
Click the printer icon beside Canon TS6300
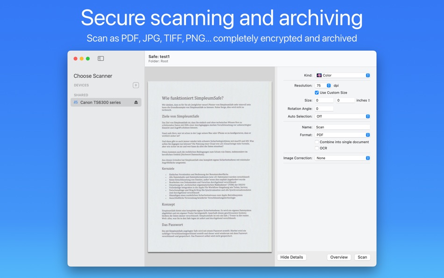[x=76, y=102]
